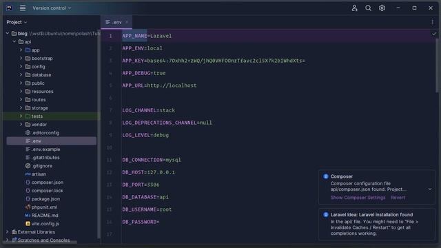Click the External Libraries icon
Viewport: 441px width, 248px height.
click(x=14, y=232)
